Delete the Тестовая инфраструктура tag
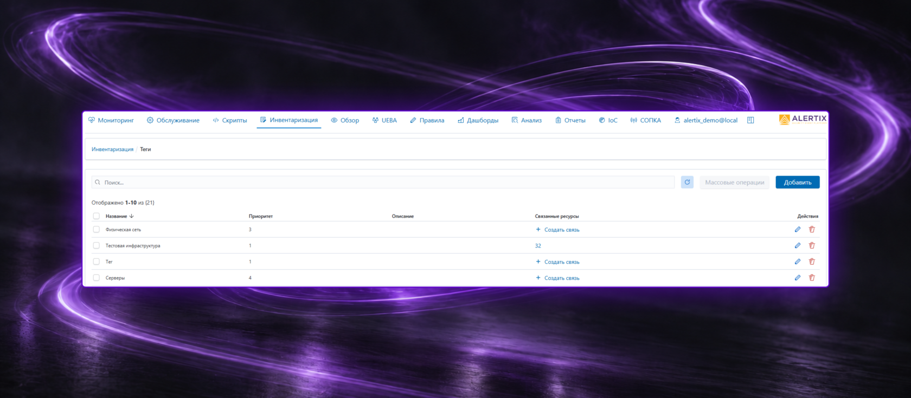 coord(812,245)
